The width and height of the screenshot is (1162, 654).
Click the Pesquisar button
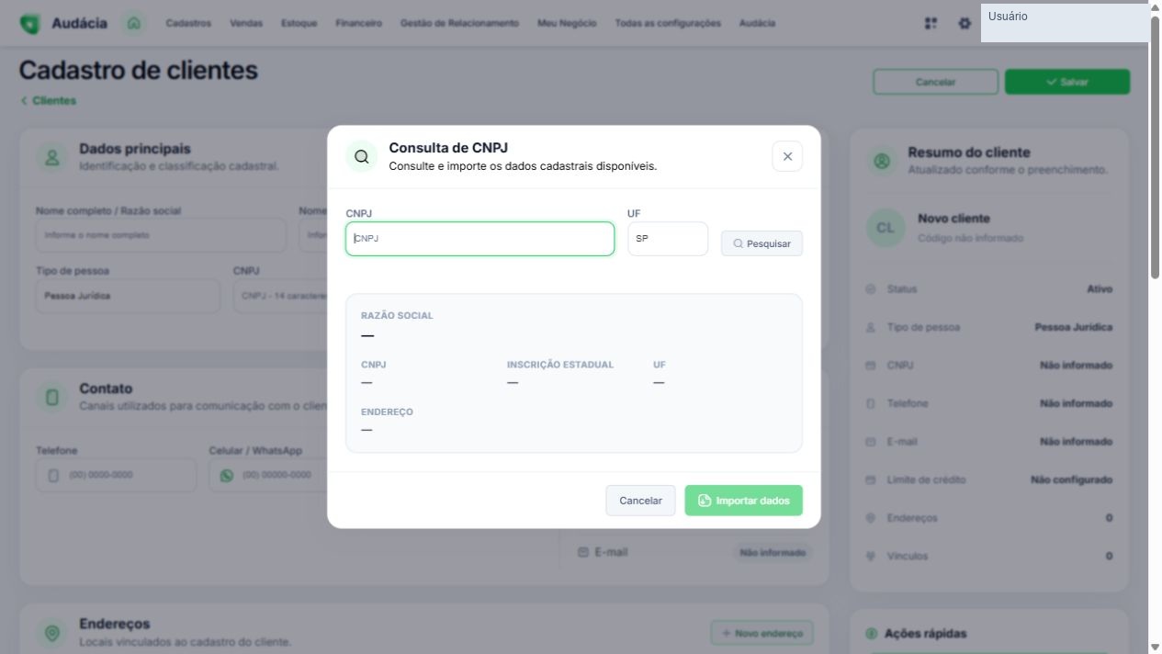click(762, 243)
